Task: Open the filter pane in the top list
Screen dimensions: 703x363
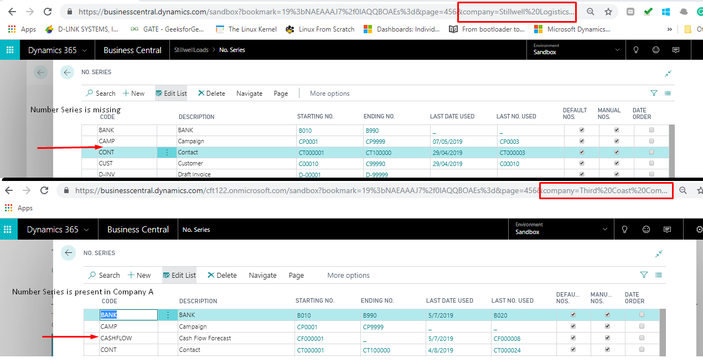Action: (x=654, y=94)
